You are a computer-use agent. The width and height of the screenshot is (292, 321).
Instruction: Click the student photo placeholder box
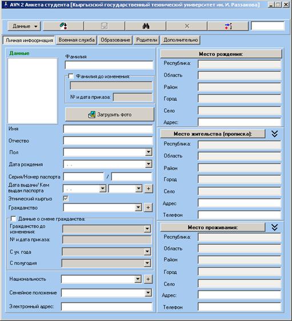pyautogui.click(x=33, y=90)
